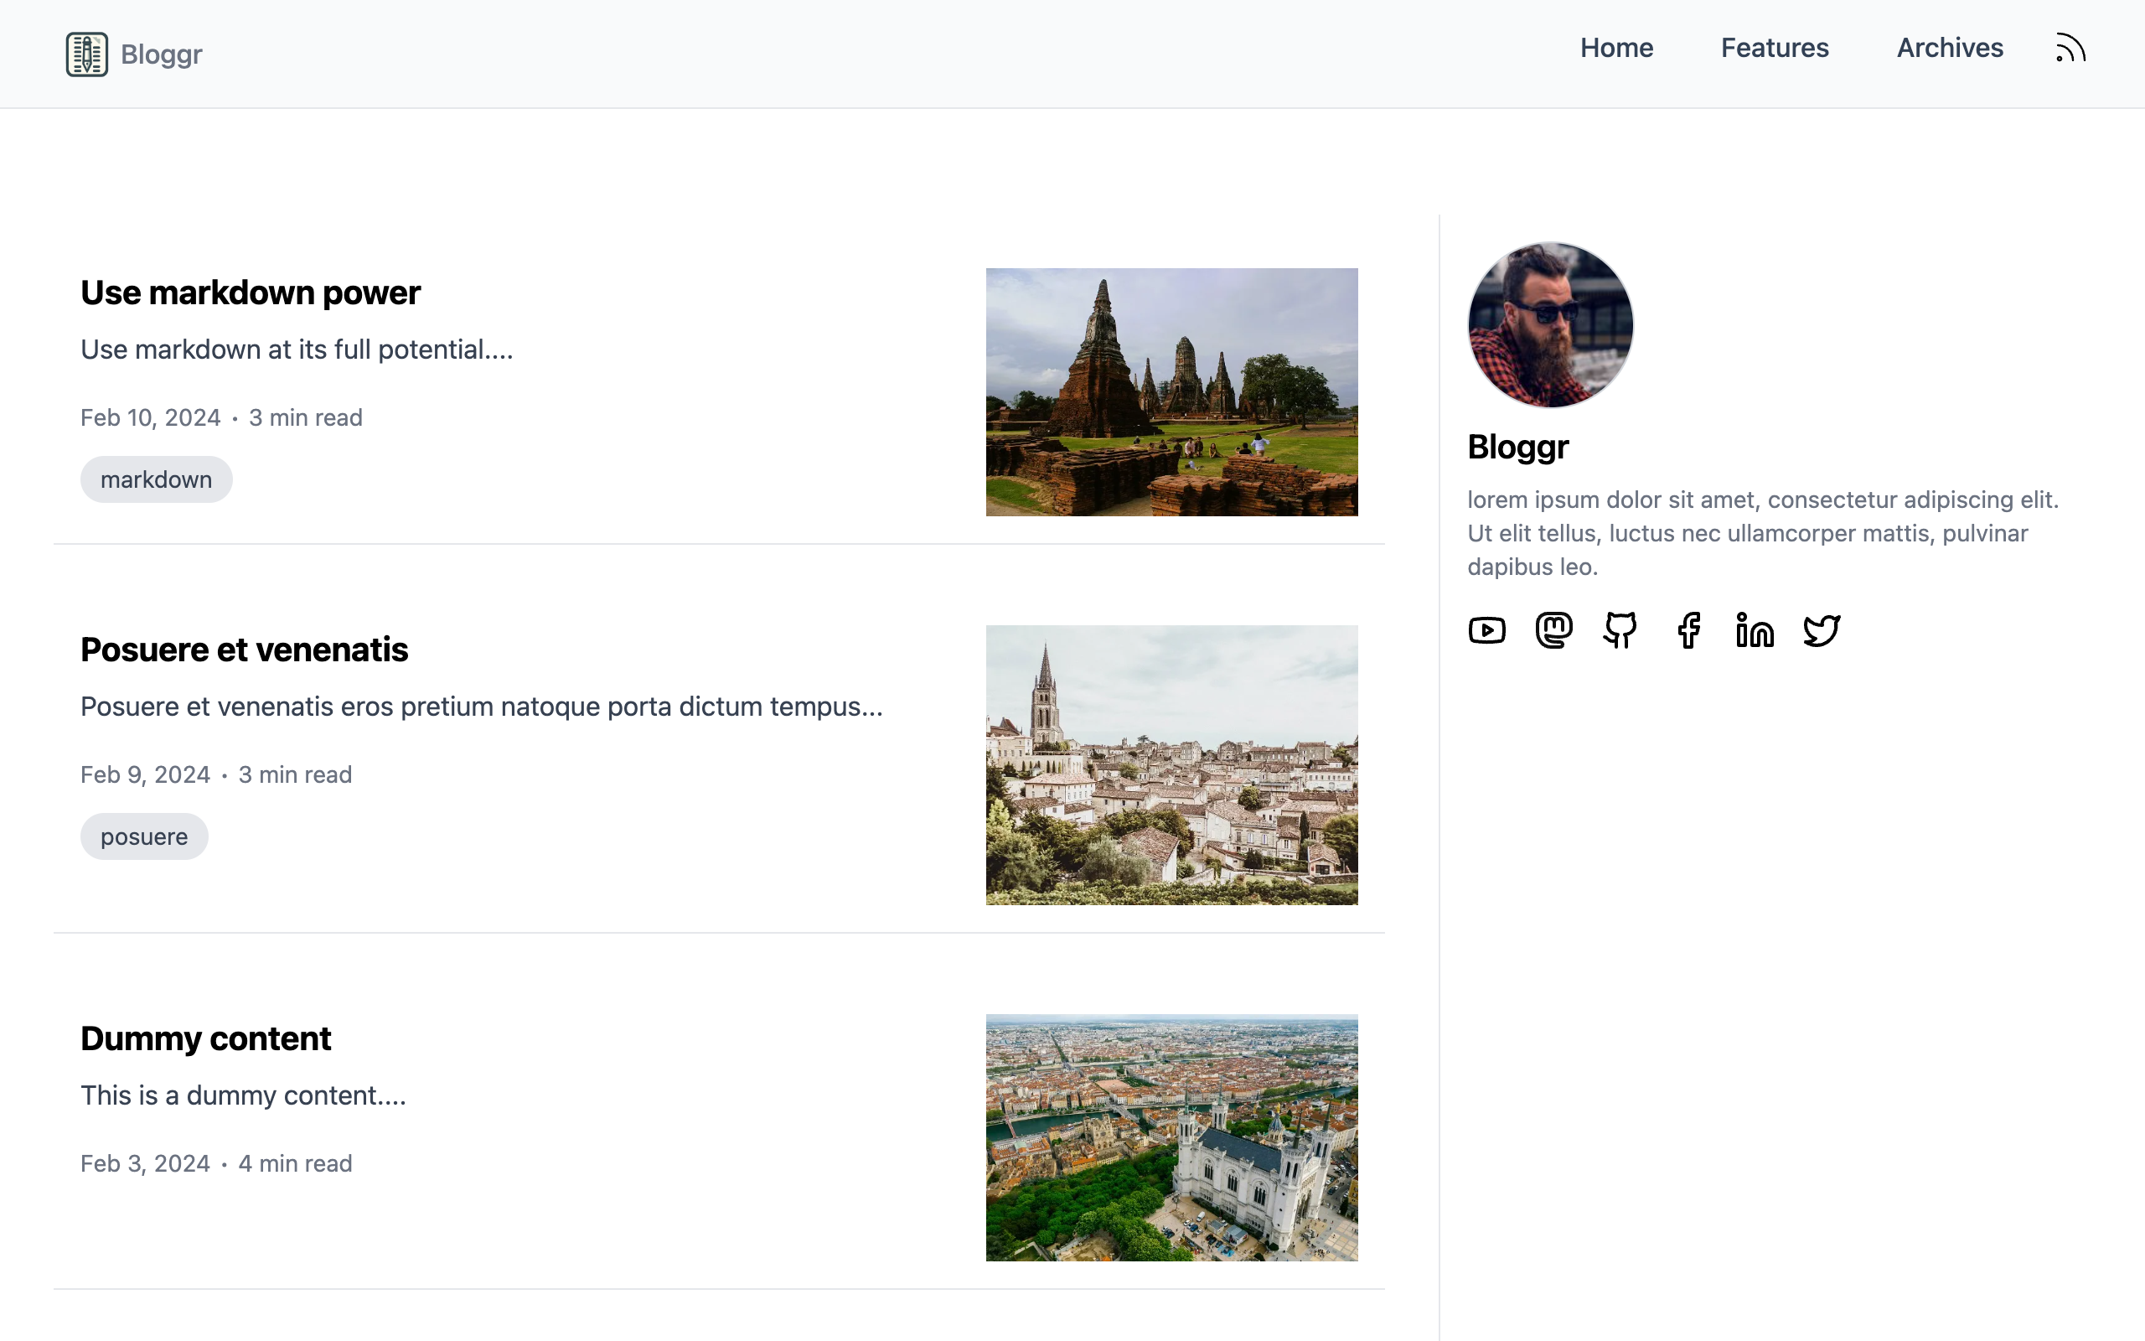Open the Facebook social icon
2145x1341 pixels.
(x=1688, y=630)
